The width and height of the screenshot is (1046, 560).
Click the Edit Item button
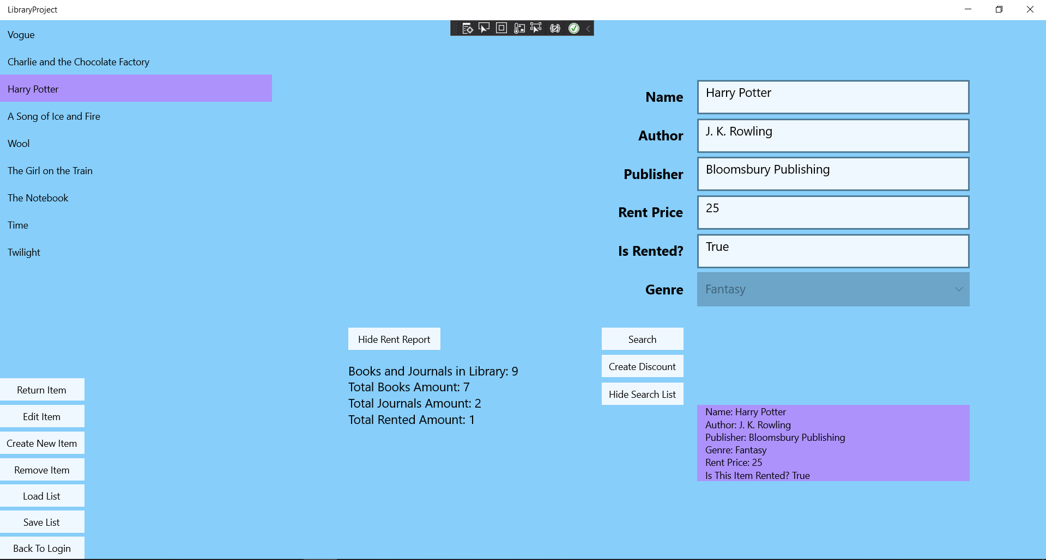pos(42,416)
